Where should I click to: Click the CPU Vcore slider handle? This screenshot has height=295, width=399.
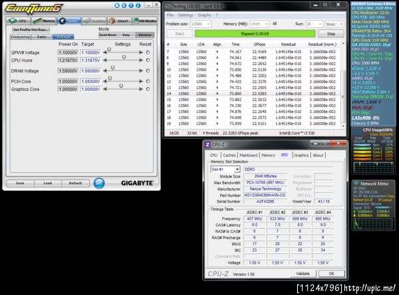(124, 58)
